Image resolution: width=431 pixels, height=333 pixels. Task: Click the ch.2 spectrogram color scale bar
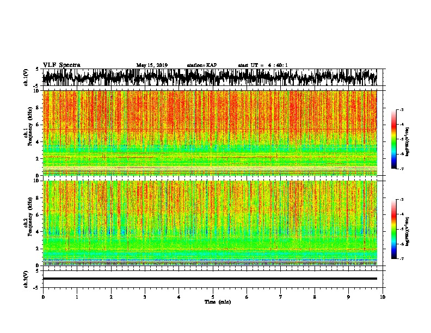point(393,229)
